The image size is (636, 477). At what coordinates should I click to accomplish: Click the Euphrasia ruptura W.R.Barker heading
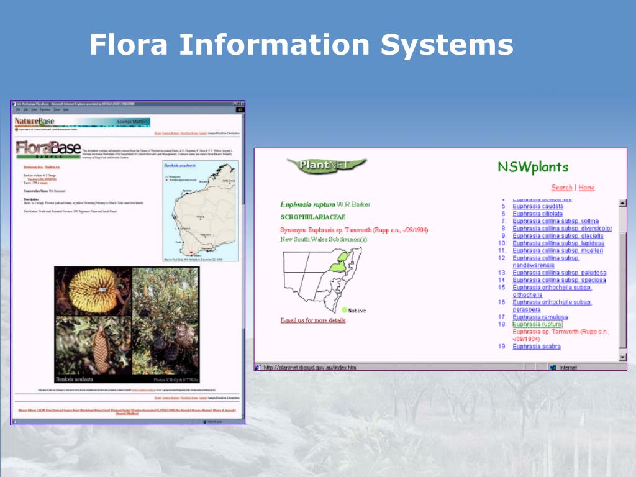coord(325,204)
